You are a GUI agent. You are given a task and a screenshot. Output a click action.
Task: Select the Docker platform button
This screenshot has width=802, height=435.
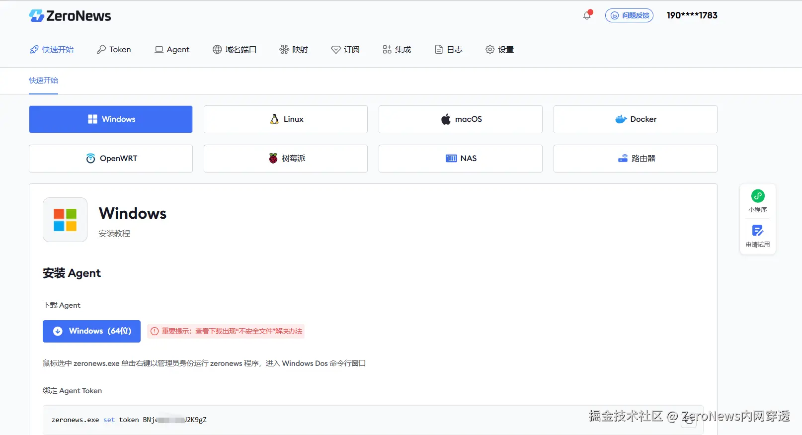tap(636, 119)
